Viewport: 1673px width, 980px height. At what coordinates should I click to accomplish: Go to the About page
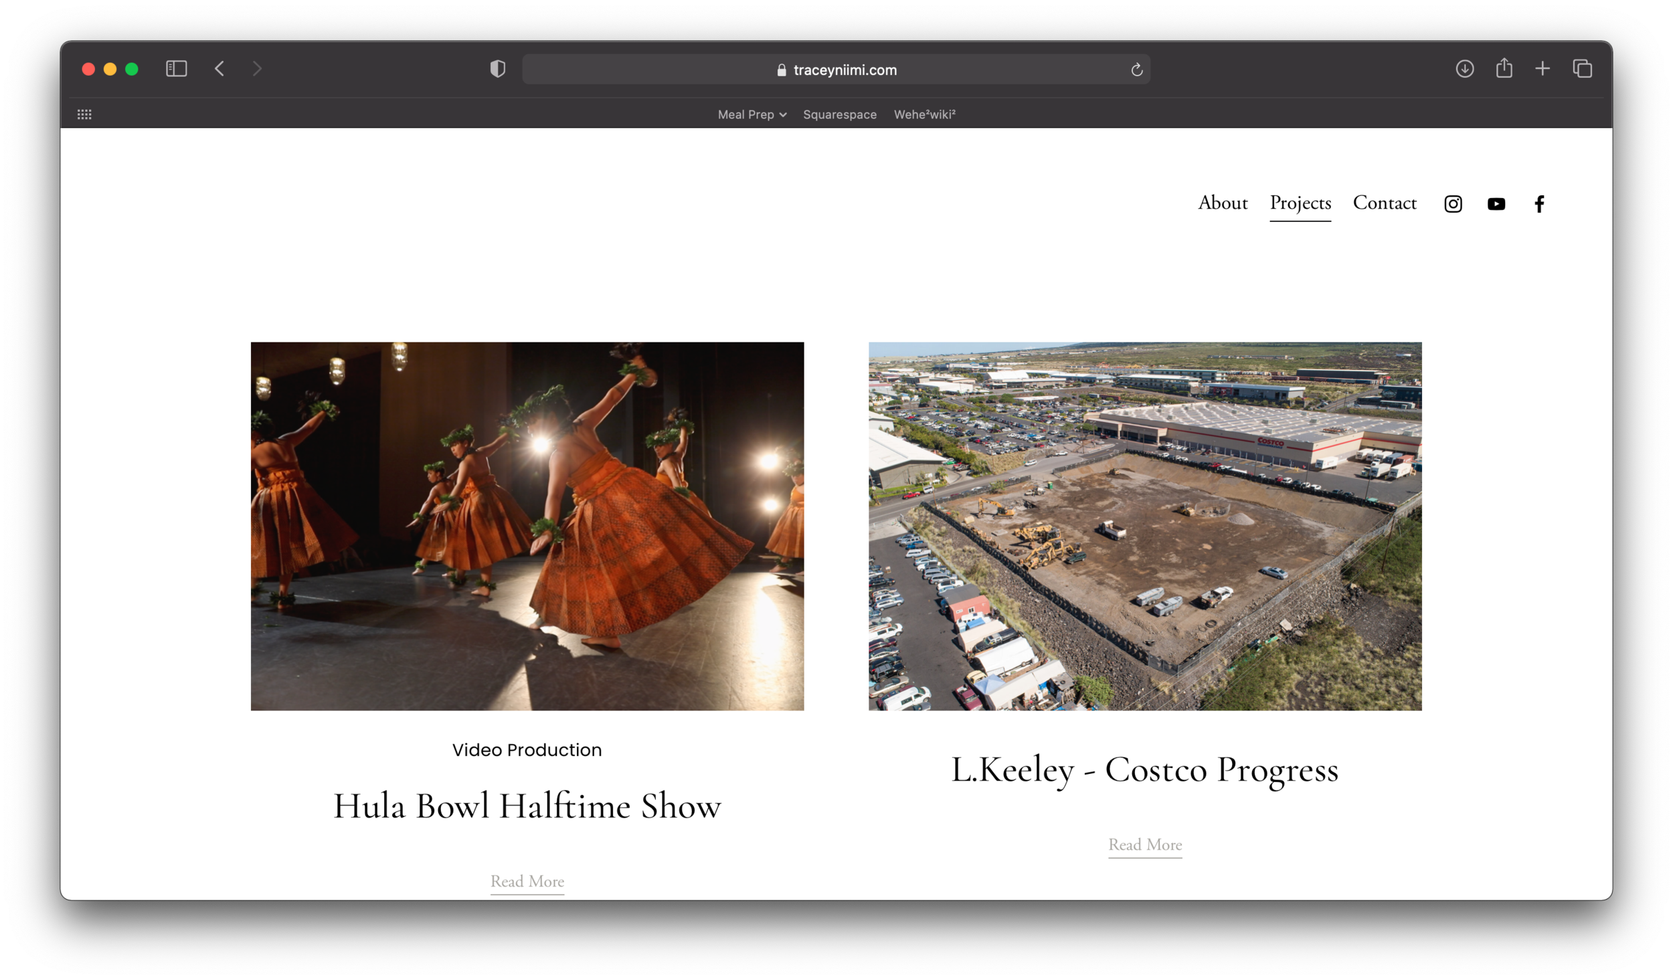[1223, 203]
